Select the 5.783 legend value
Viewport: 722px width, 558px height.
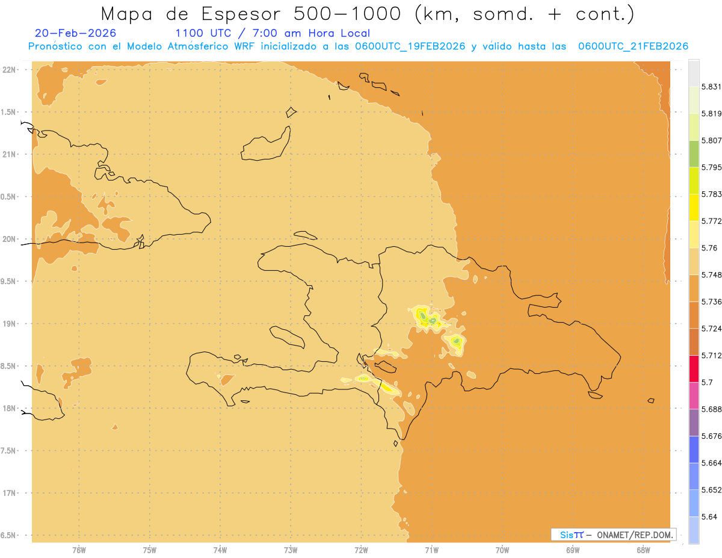point(712,194)
